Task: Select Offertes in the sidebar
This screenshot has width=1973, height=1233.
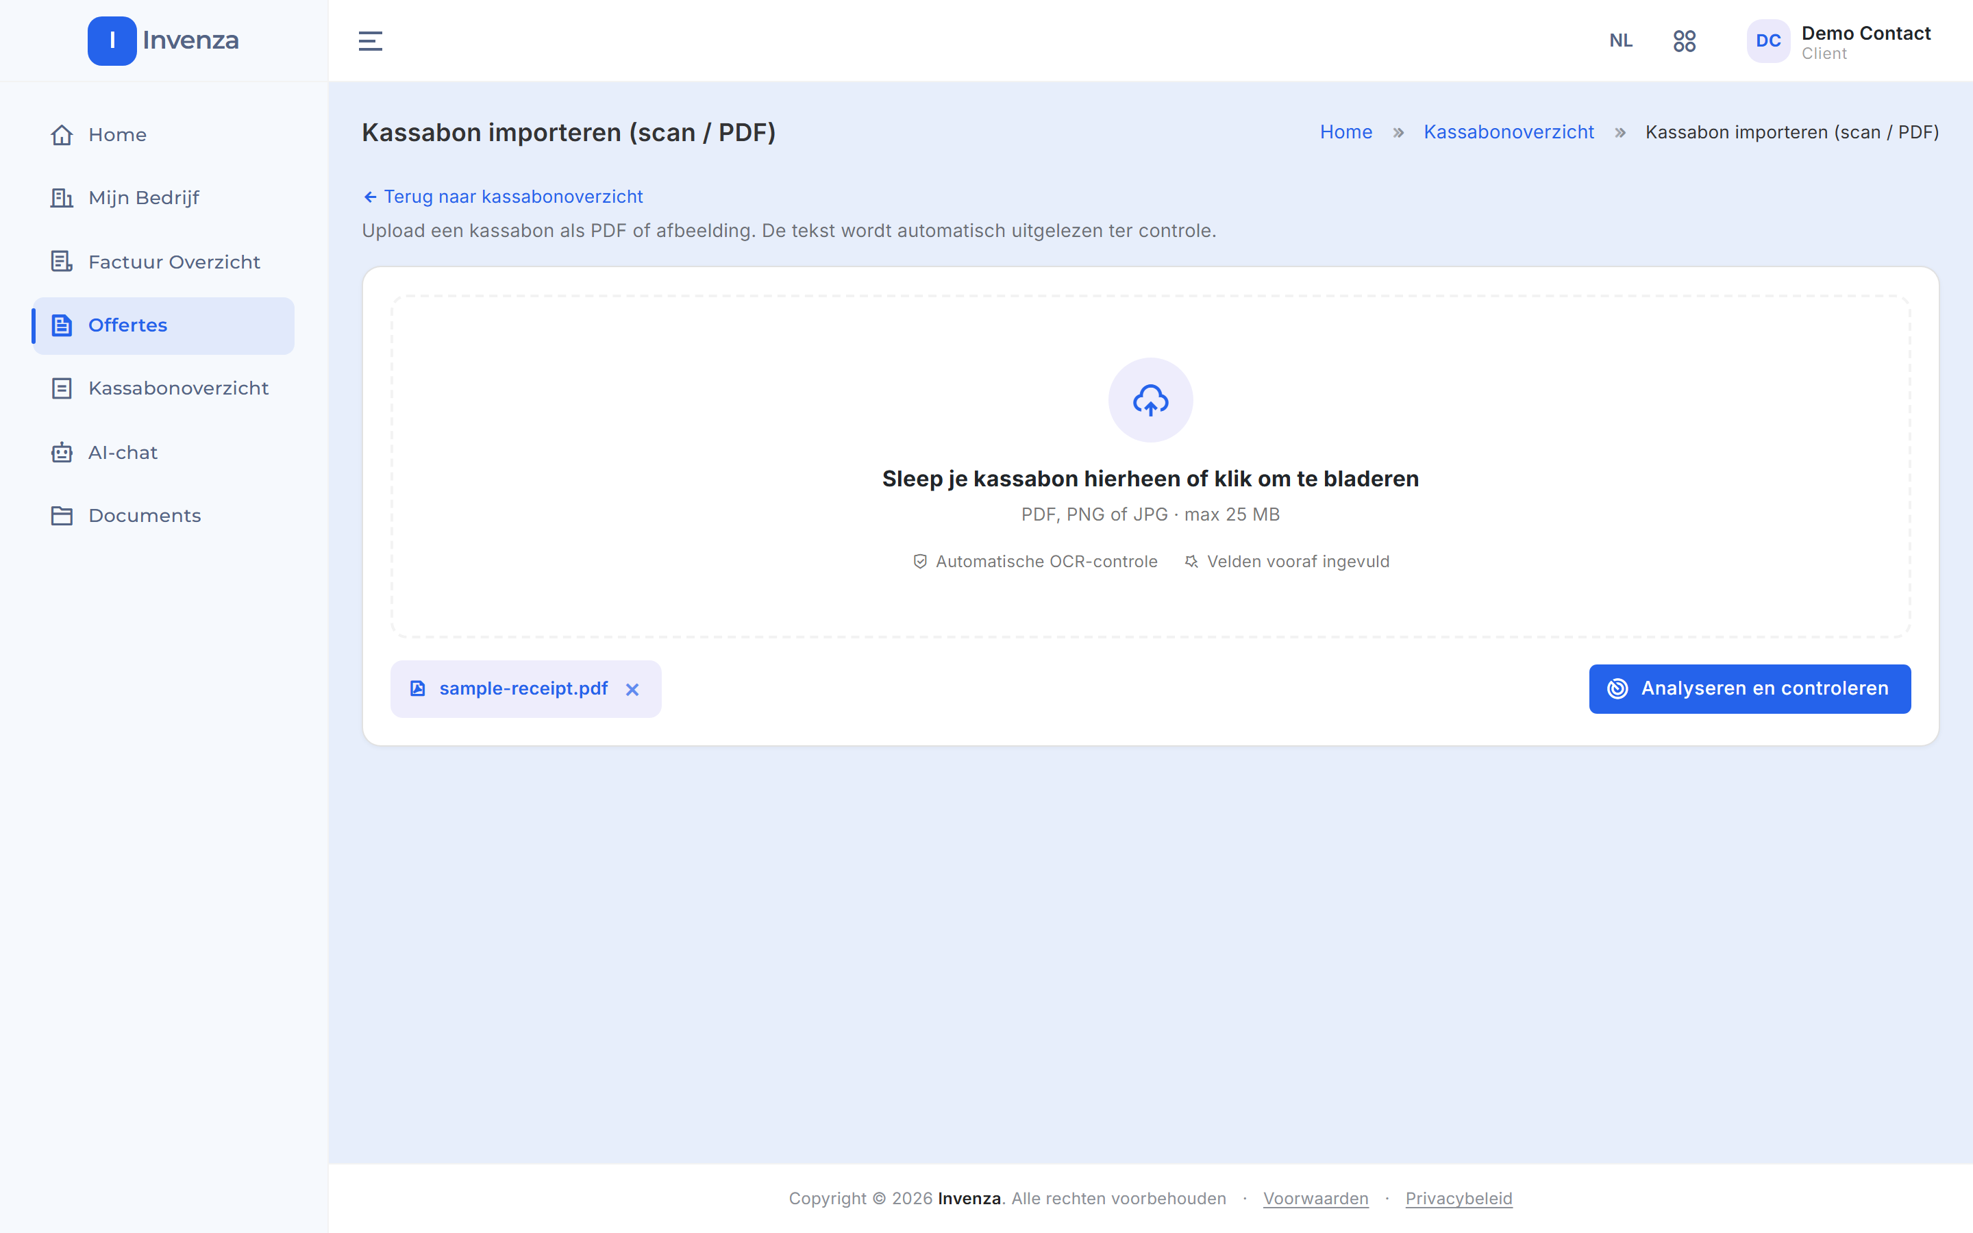Action: (x=163, y=325)
